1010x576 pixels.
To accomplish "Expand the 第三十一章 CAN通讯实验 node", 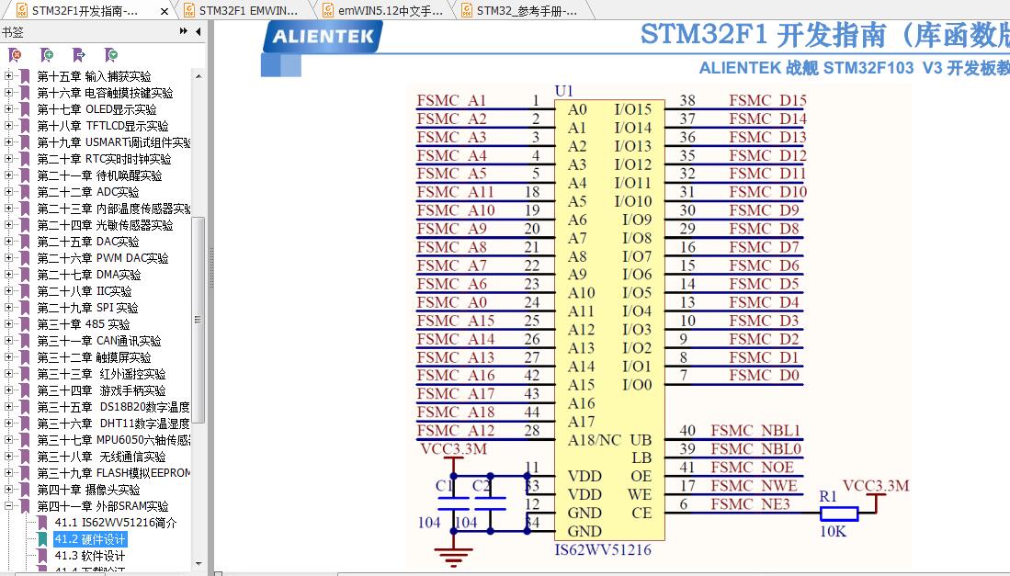I will click(x=8, y=341).
